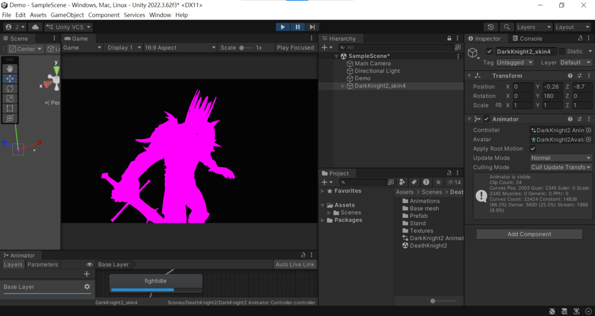Image resolution: width=595 pixels, height=316 pixels.
Task: Open the Layer Default dropdown
Action: pos(576,62)
